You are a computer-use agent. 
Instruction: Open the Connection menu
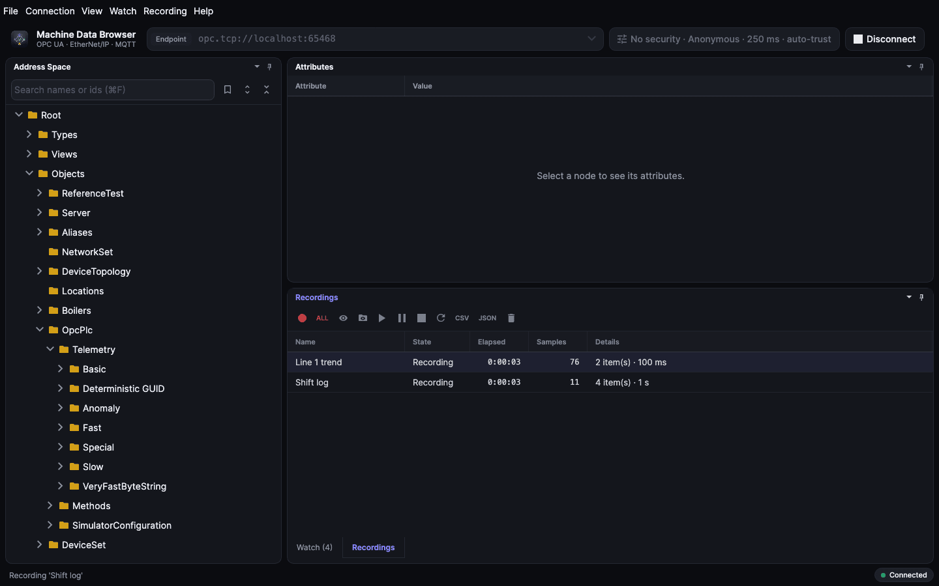(x=50, y=11)
